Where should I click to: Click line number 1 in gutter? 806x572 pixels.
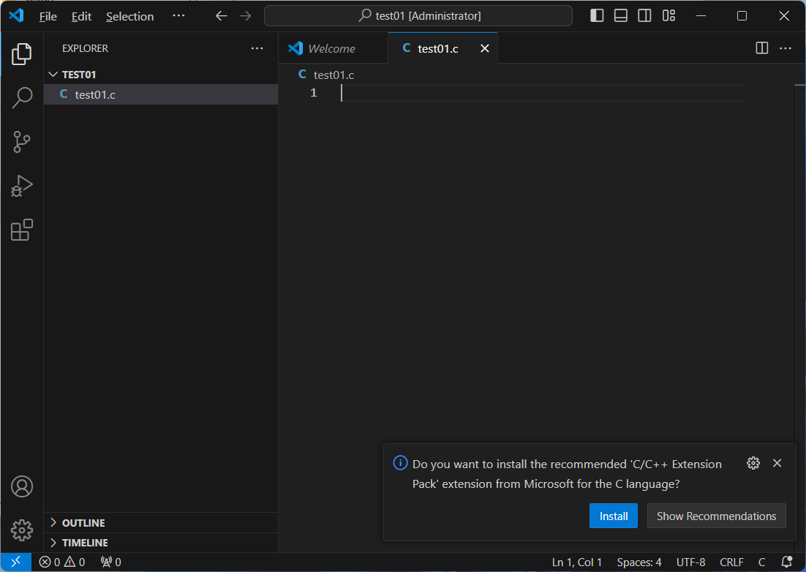click(x=314, y=93)
